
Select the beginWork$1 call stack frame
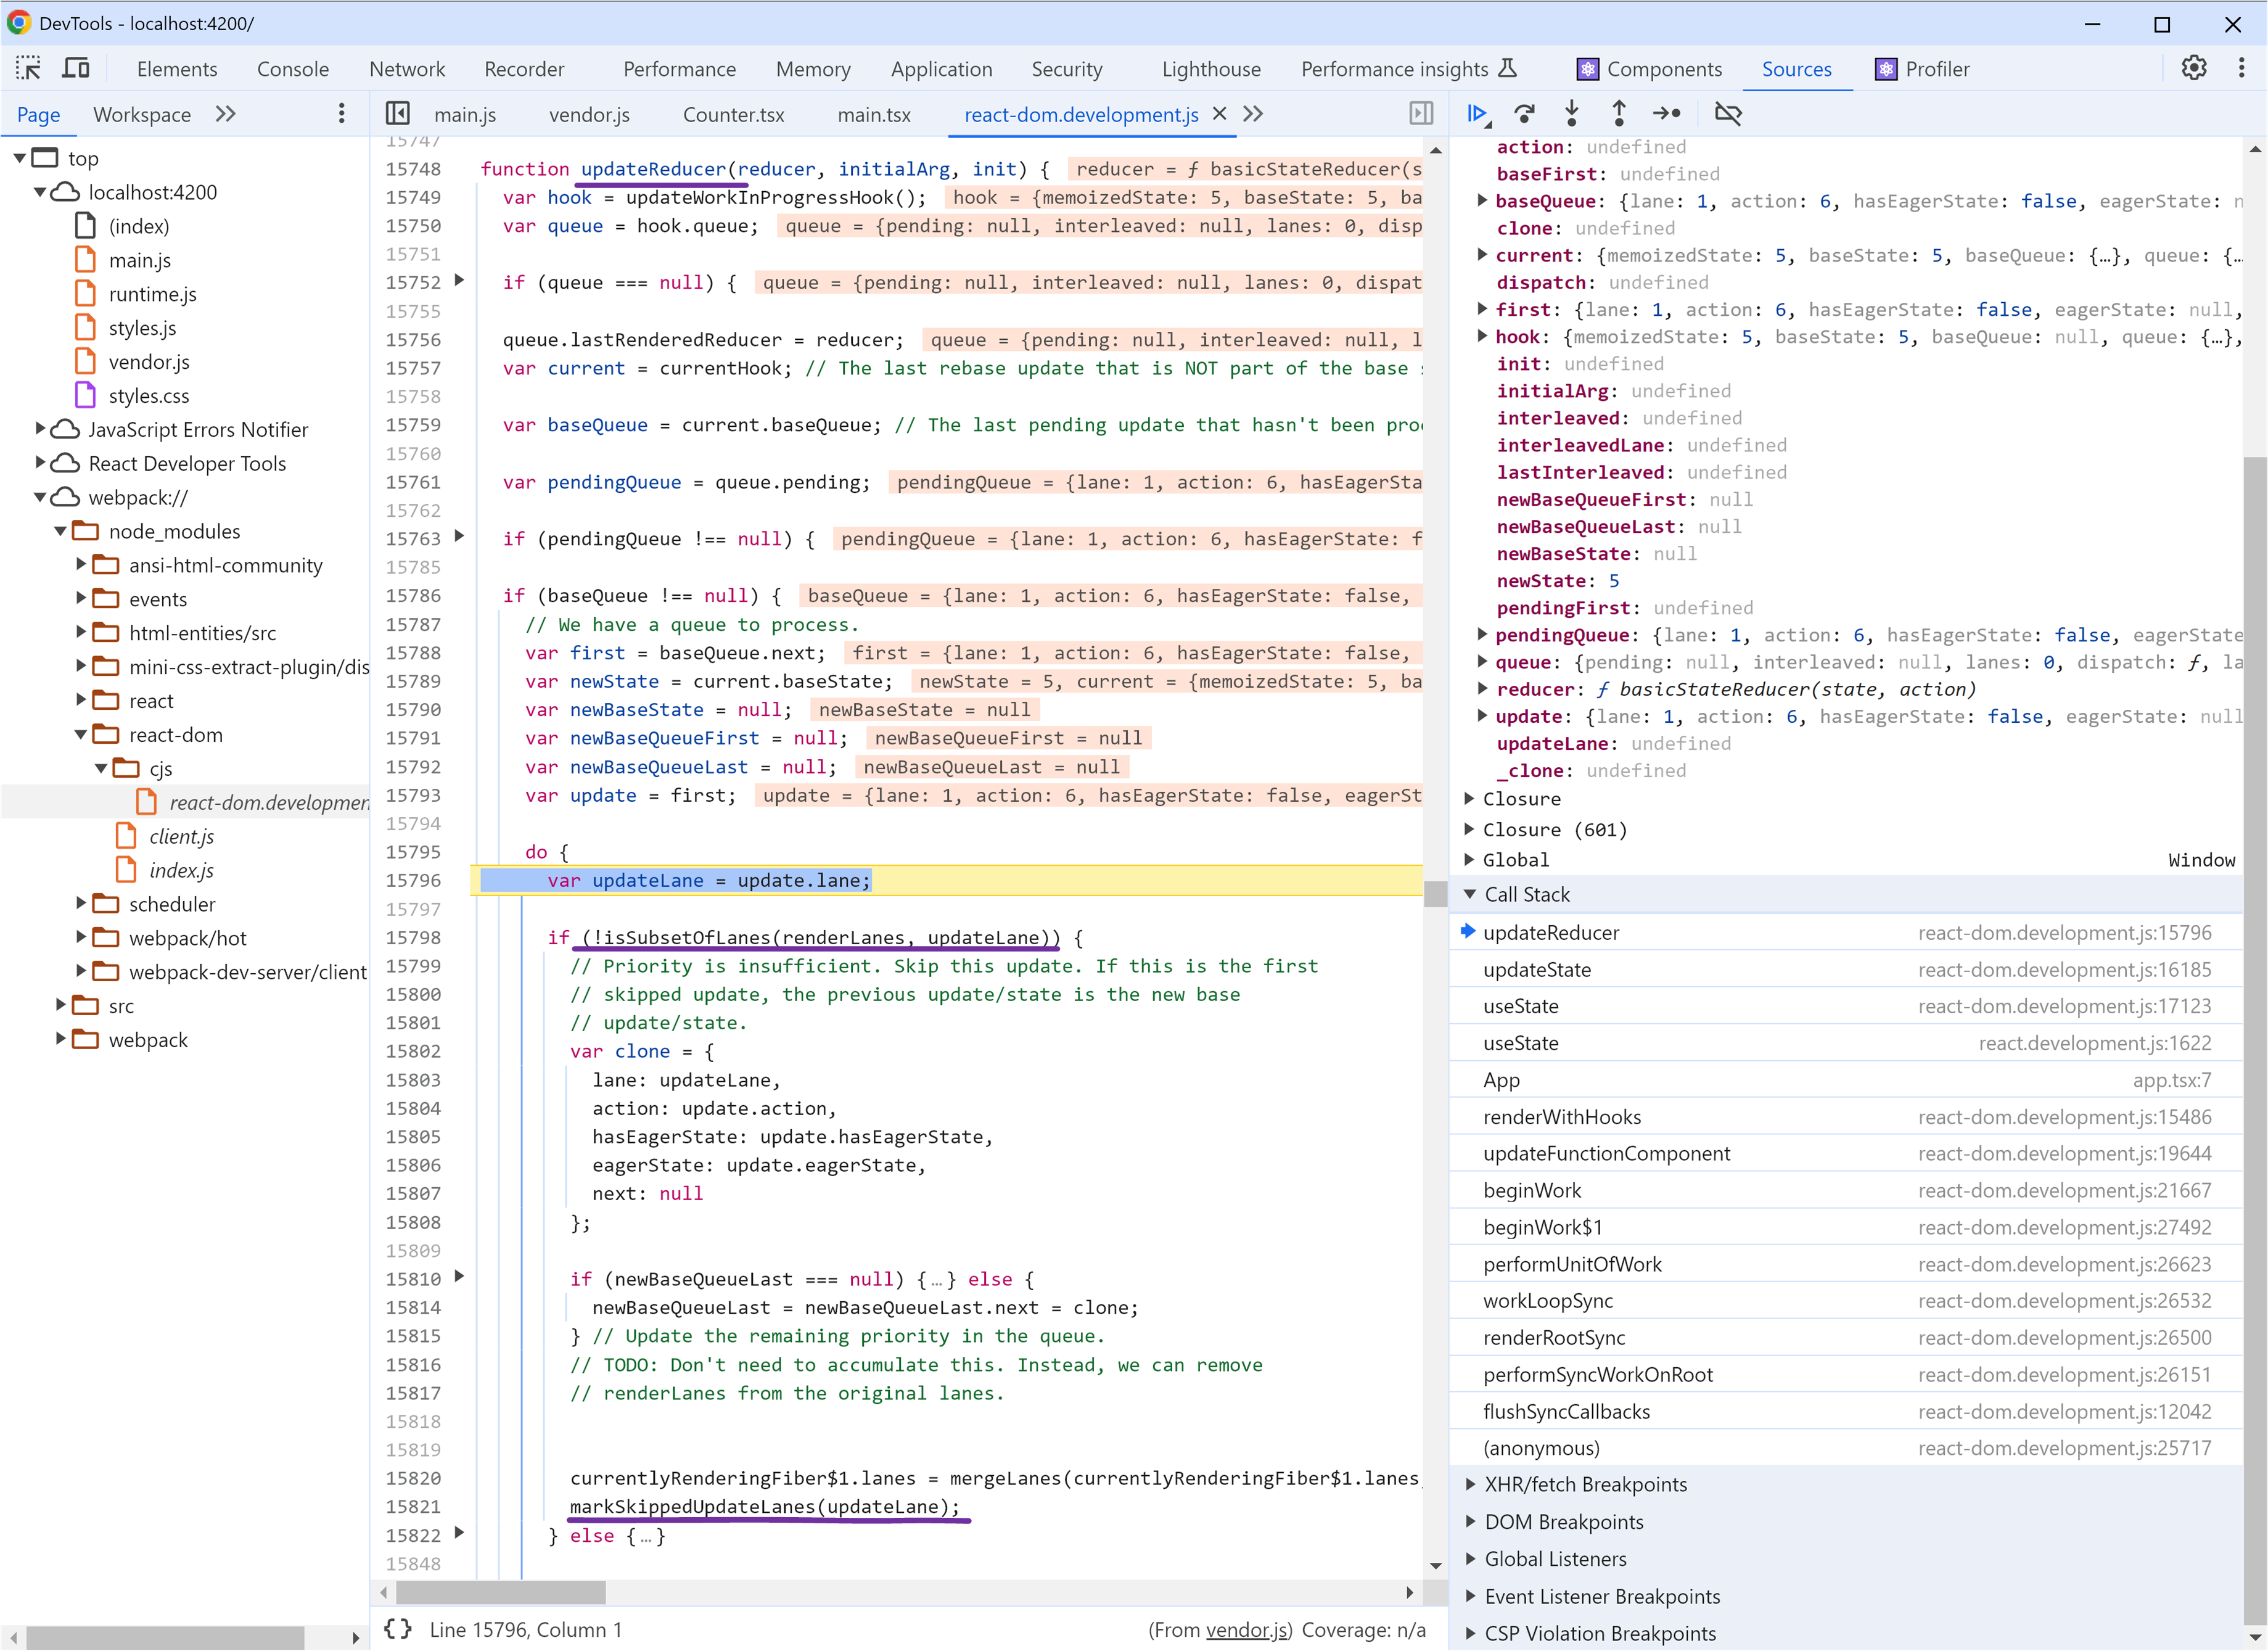[1845, 1227]
